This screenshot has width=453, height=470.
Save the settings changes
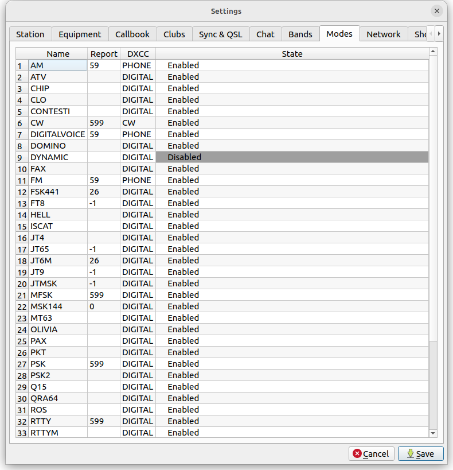[420, 454]
